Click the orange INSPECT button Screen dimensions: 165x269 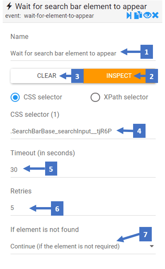point(119,76)
